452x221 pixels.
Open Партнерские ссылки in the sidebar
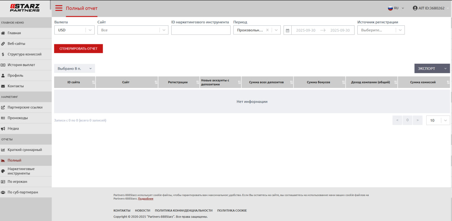(x=25, y=107)
